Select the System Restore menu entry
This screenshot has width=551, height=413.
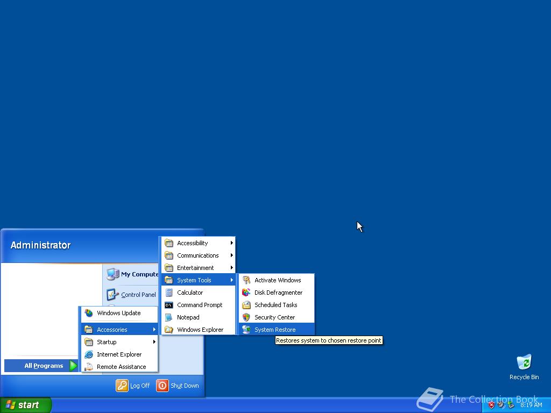pos(277,330)
